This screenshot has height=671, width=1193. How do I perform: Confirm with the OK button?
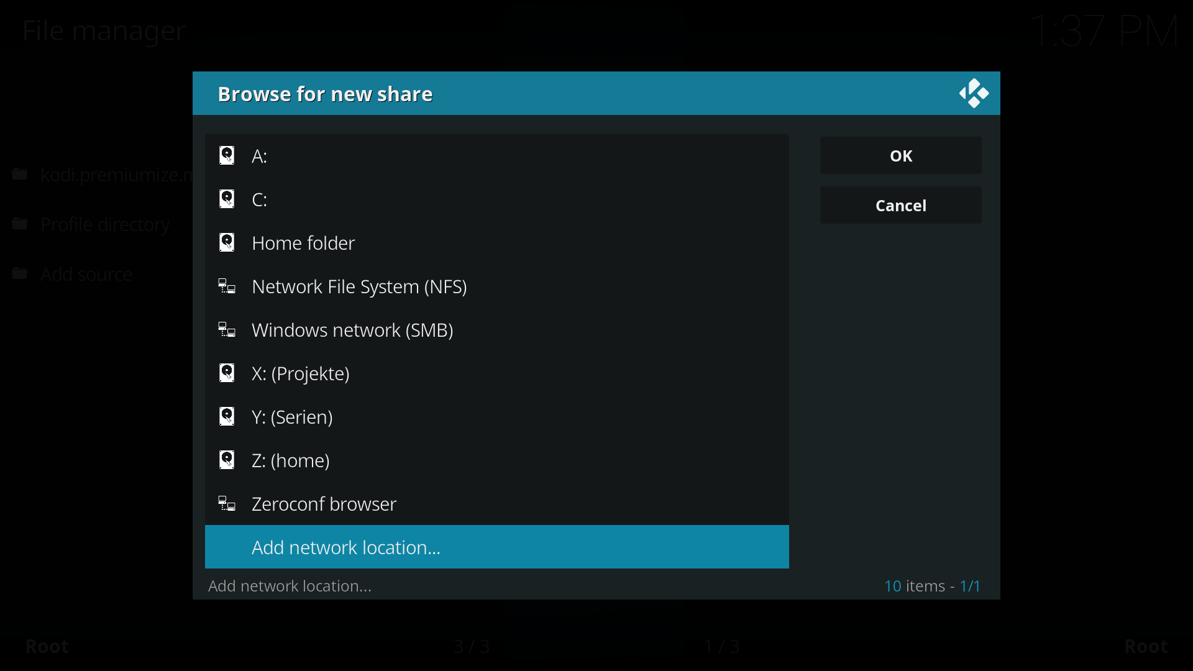pos(901,155)
